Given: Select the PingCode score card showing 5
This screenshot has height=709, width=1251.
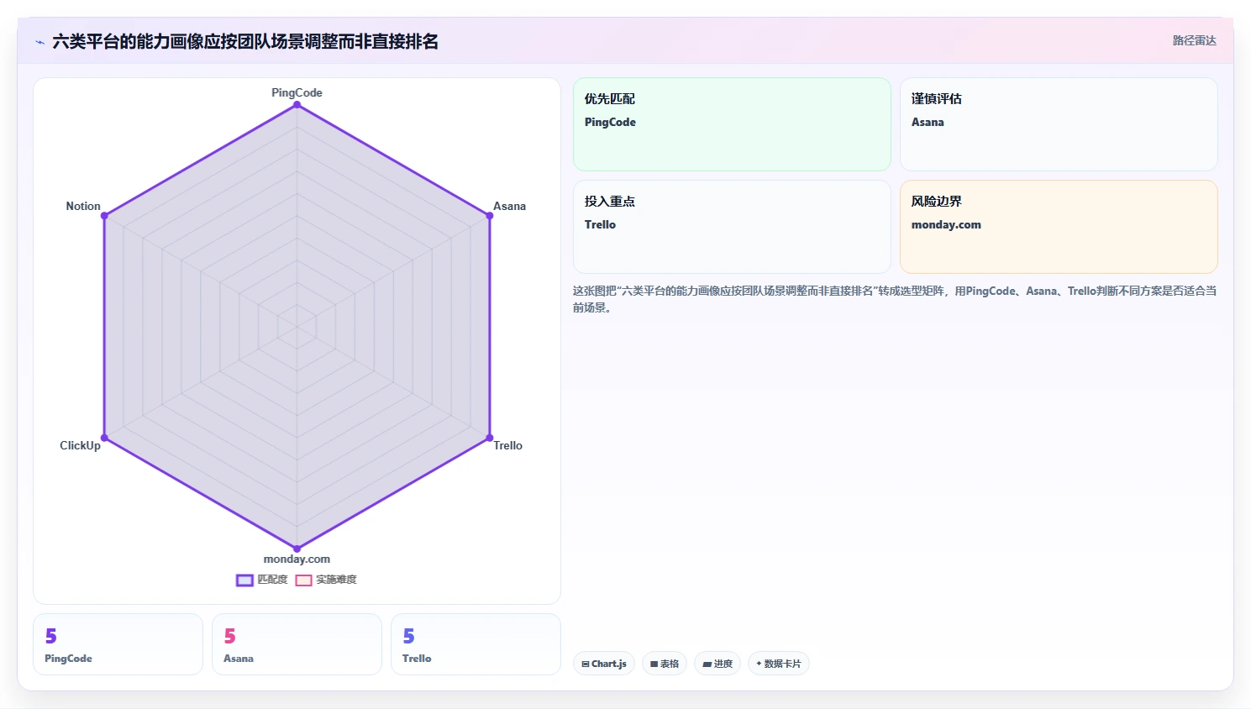Looking at the screenshot, I should (118, 644).
